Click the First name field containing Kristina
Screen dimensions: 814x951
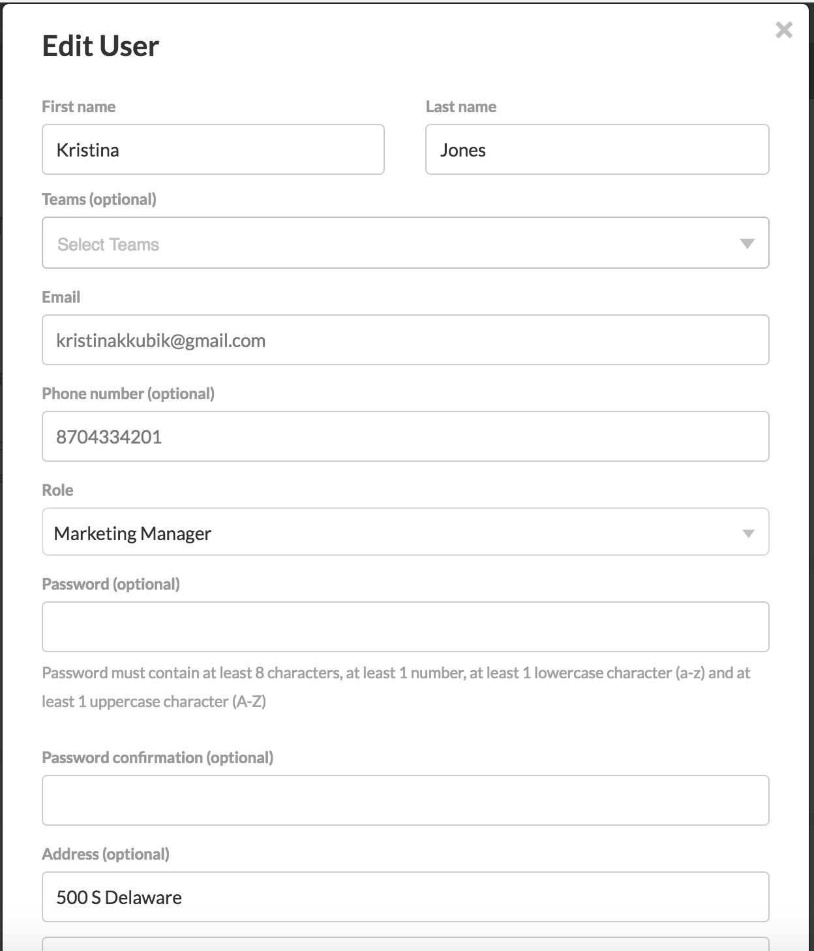click(213, 149)
